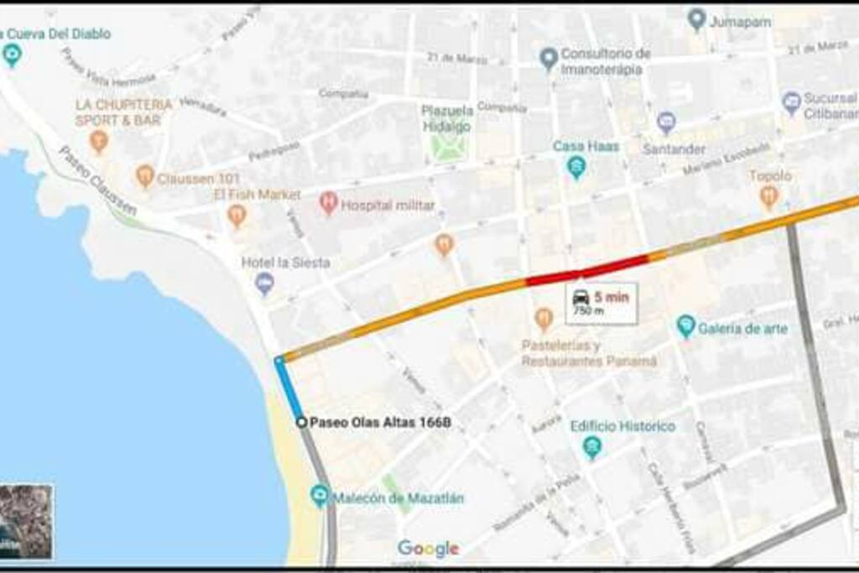This screenshot has height=573, width=859.
Task: Select the Jumapam location pin
Action: pos(696,20)
